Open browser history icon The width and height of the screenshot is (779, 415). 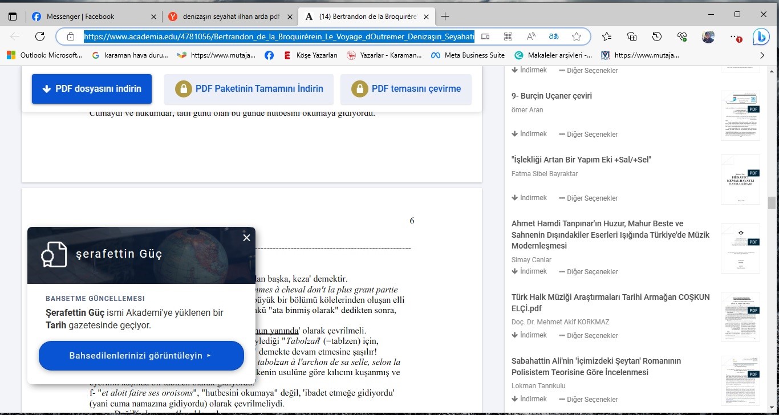click(x=657, y=36)
